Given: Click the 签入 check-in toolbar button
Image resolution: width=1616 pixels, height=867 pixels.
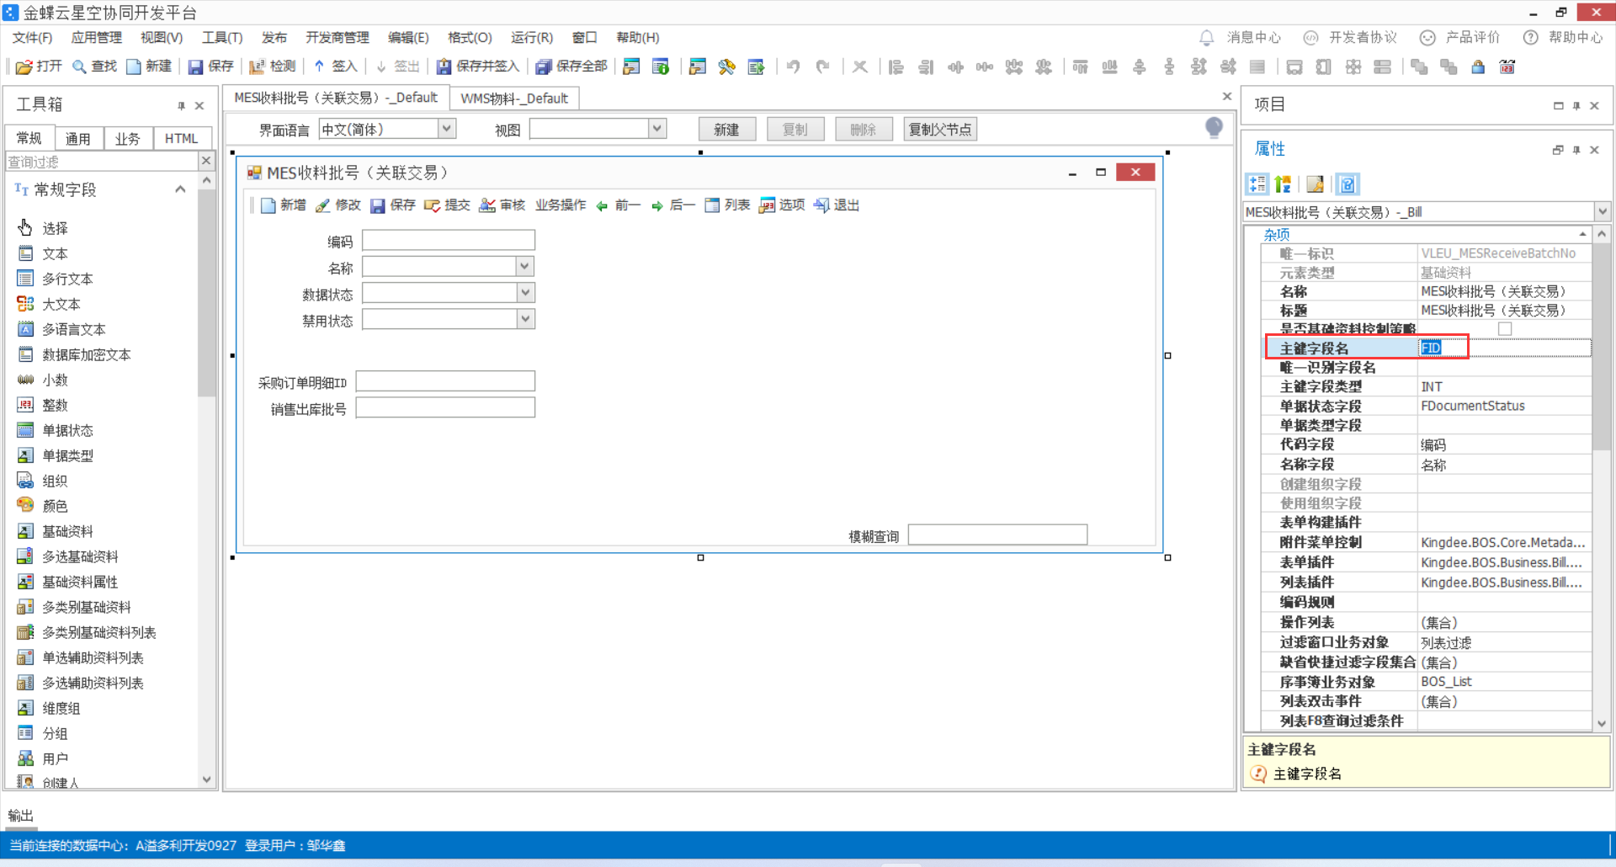Looking at the screenshot, I should 335,66.
